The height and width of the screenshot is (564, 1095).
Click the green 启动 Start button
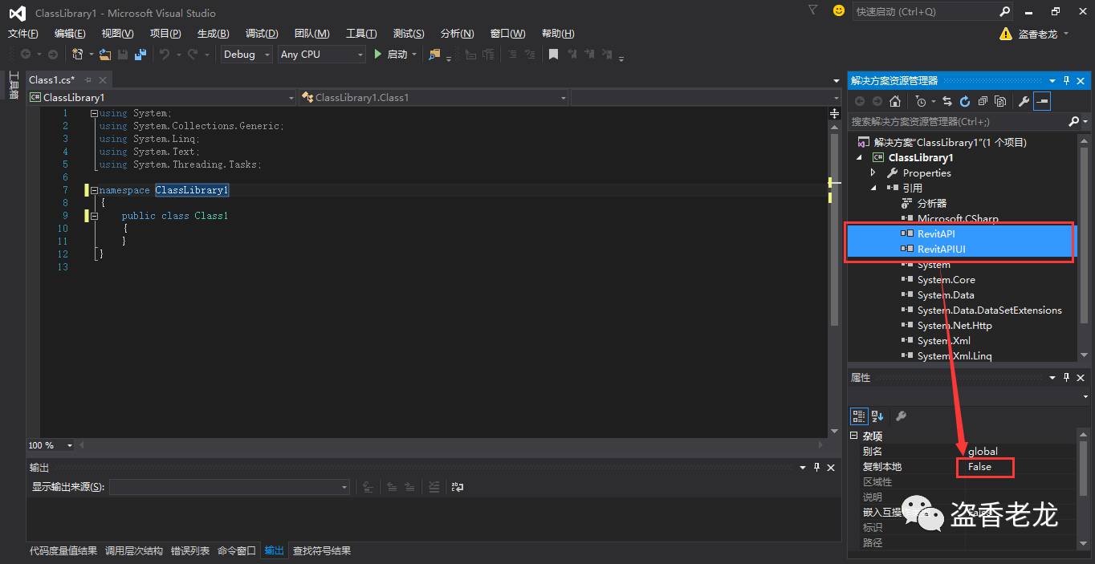pos(390,55)
